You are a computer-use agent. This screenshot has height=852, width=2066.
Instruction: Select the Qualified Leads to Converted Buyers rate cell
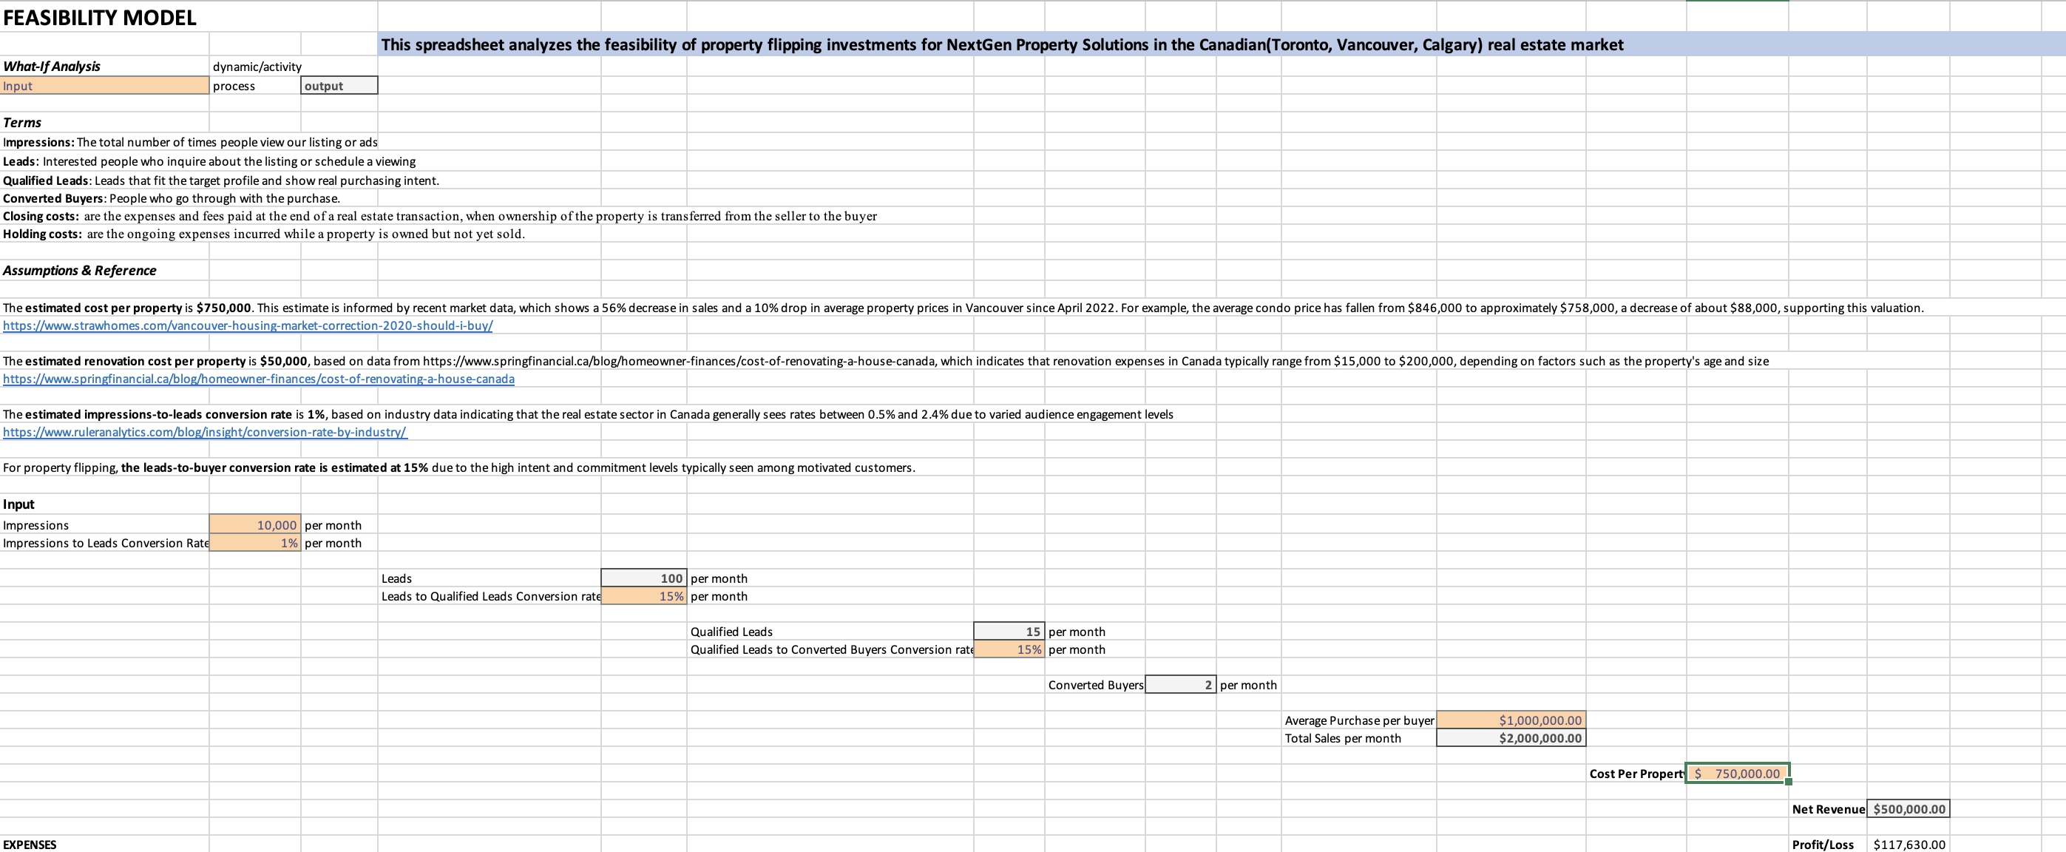(1007, 649)
